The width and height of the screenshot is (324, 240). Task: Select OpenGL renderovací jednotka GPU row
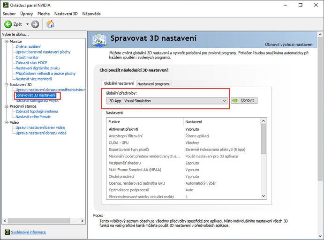(x=183, y=183)
